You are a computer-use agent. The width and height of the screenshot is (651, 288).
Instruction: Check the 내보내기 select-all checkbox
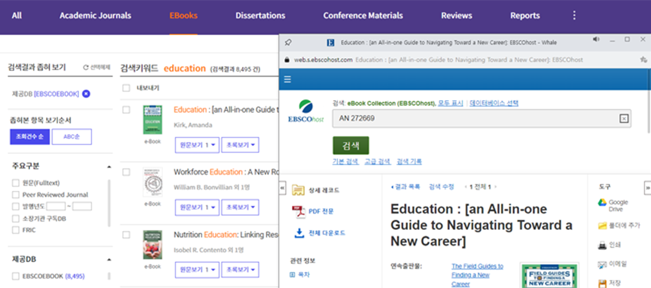(126, 88)
